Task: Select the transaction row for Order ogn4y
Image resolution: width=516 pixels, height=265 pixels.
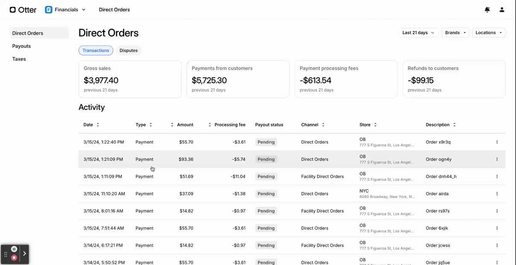Action: [x=256, y=159]
